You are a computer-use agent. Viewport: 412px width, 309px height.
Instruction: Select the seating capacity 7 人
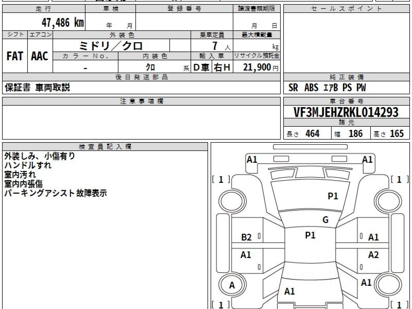tap(221, 46)
